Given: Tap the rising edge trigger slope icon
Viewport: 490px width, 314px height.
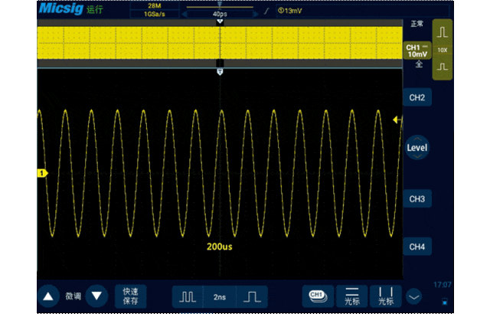Looking at the screenshot, I should click(266, 11).
